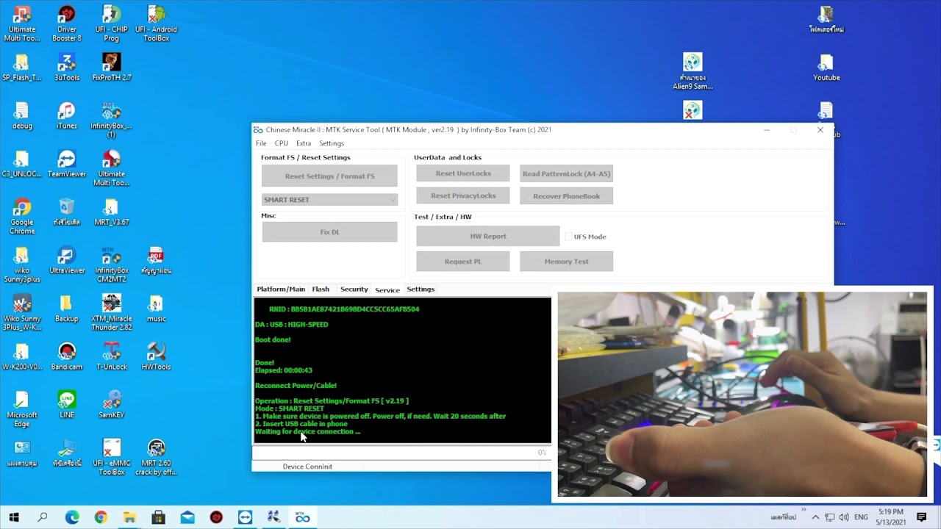
Task: Open the Settings menu in menu bar
Action: click(x=332, y=143)
